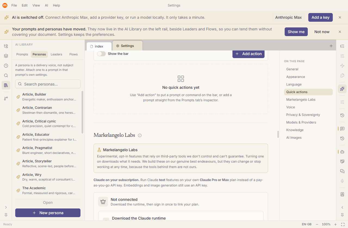Screen dimensions: 348x228
Task: Select the Settings document tab
Action: pos(127,46)
